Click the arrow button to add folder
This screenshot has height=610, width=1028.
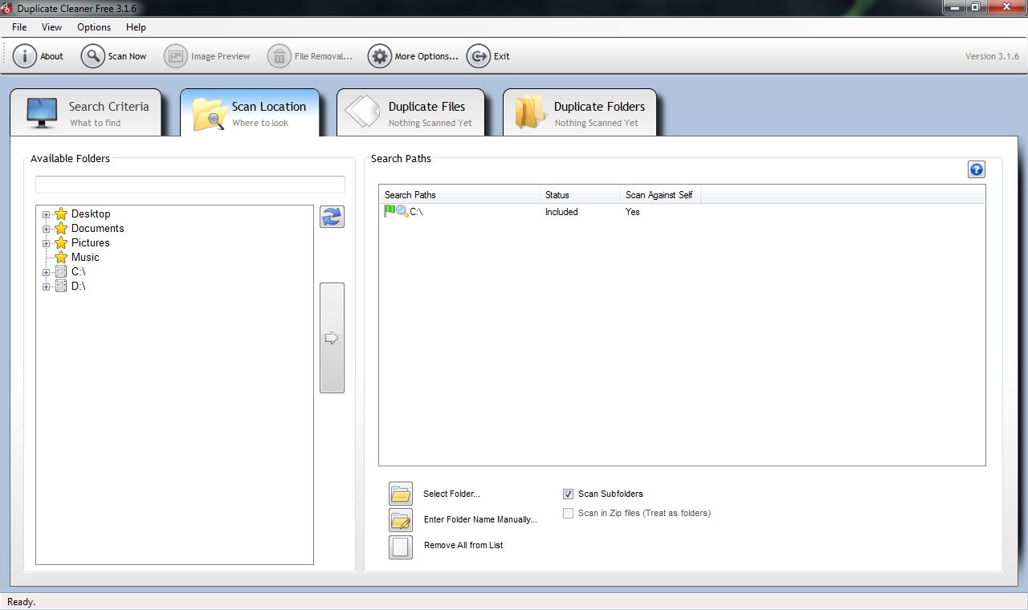pos(332,338)
